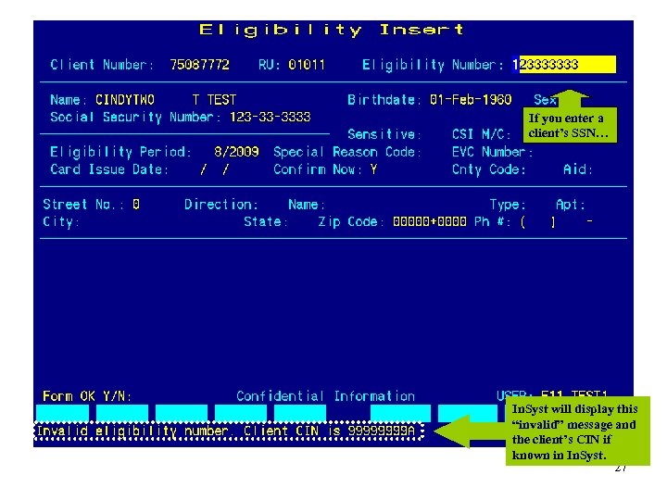Click the Ph # phone number field

click(557, 222)
